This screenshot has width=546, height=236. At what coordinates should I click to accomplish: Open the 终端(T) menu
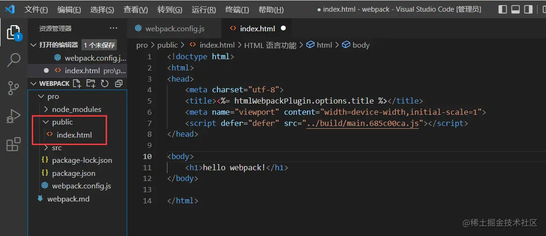point(237,10)
